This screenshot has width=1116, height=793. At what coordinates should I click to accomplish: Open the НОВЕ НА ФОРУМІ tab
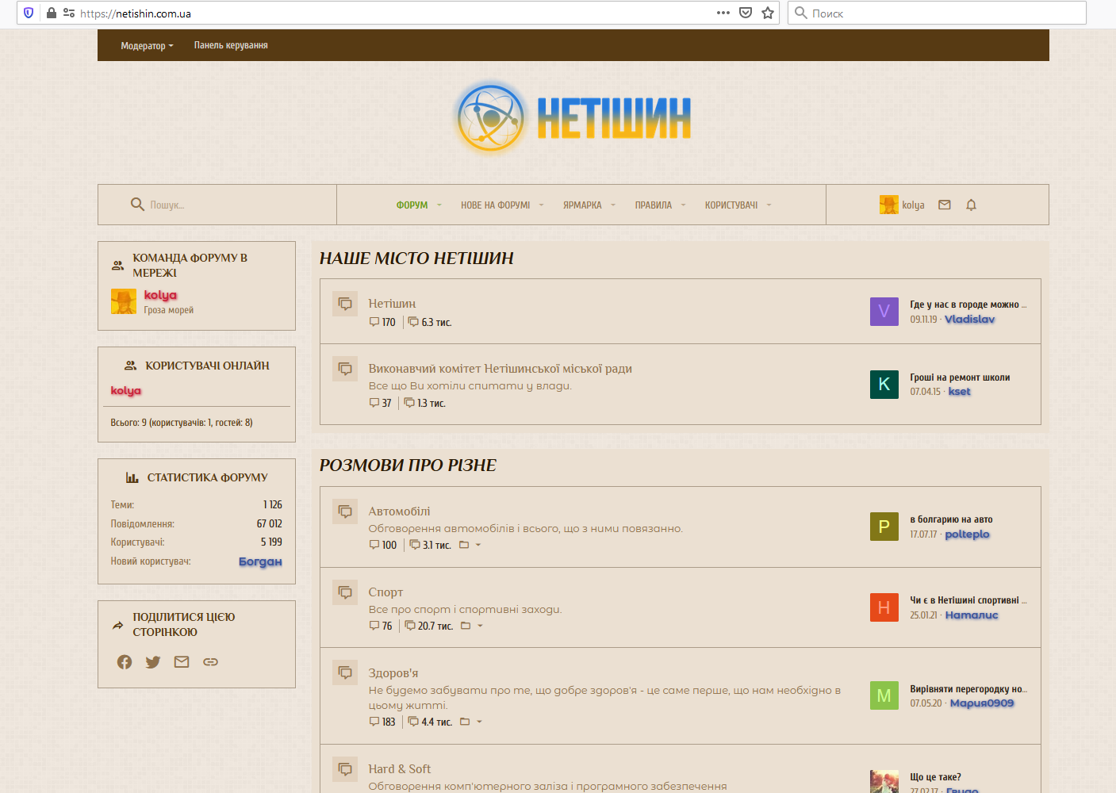coord(496,205)
